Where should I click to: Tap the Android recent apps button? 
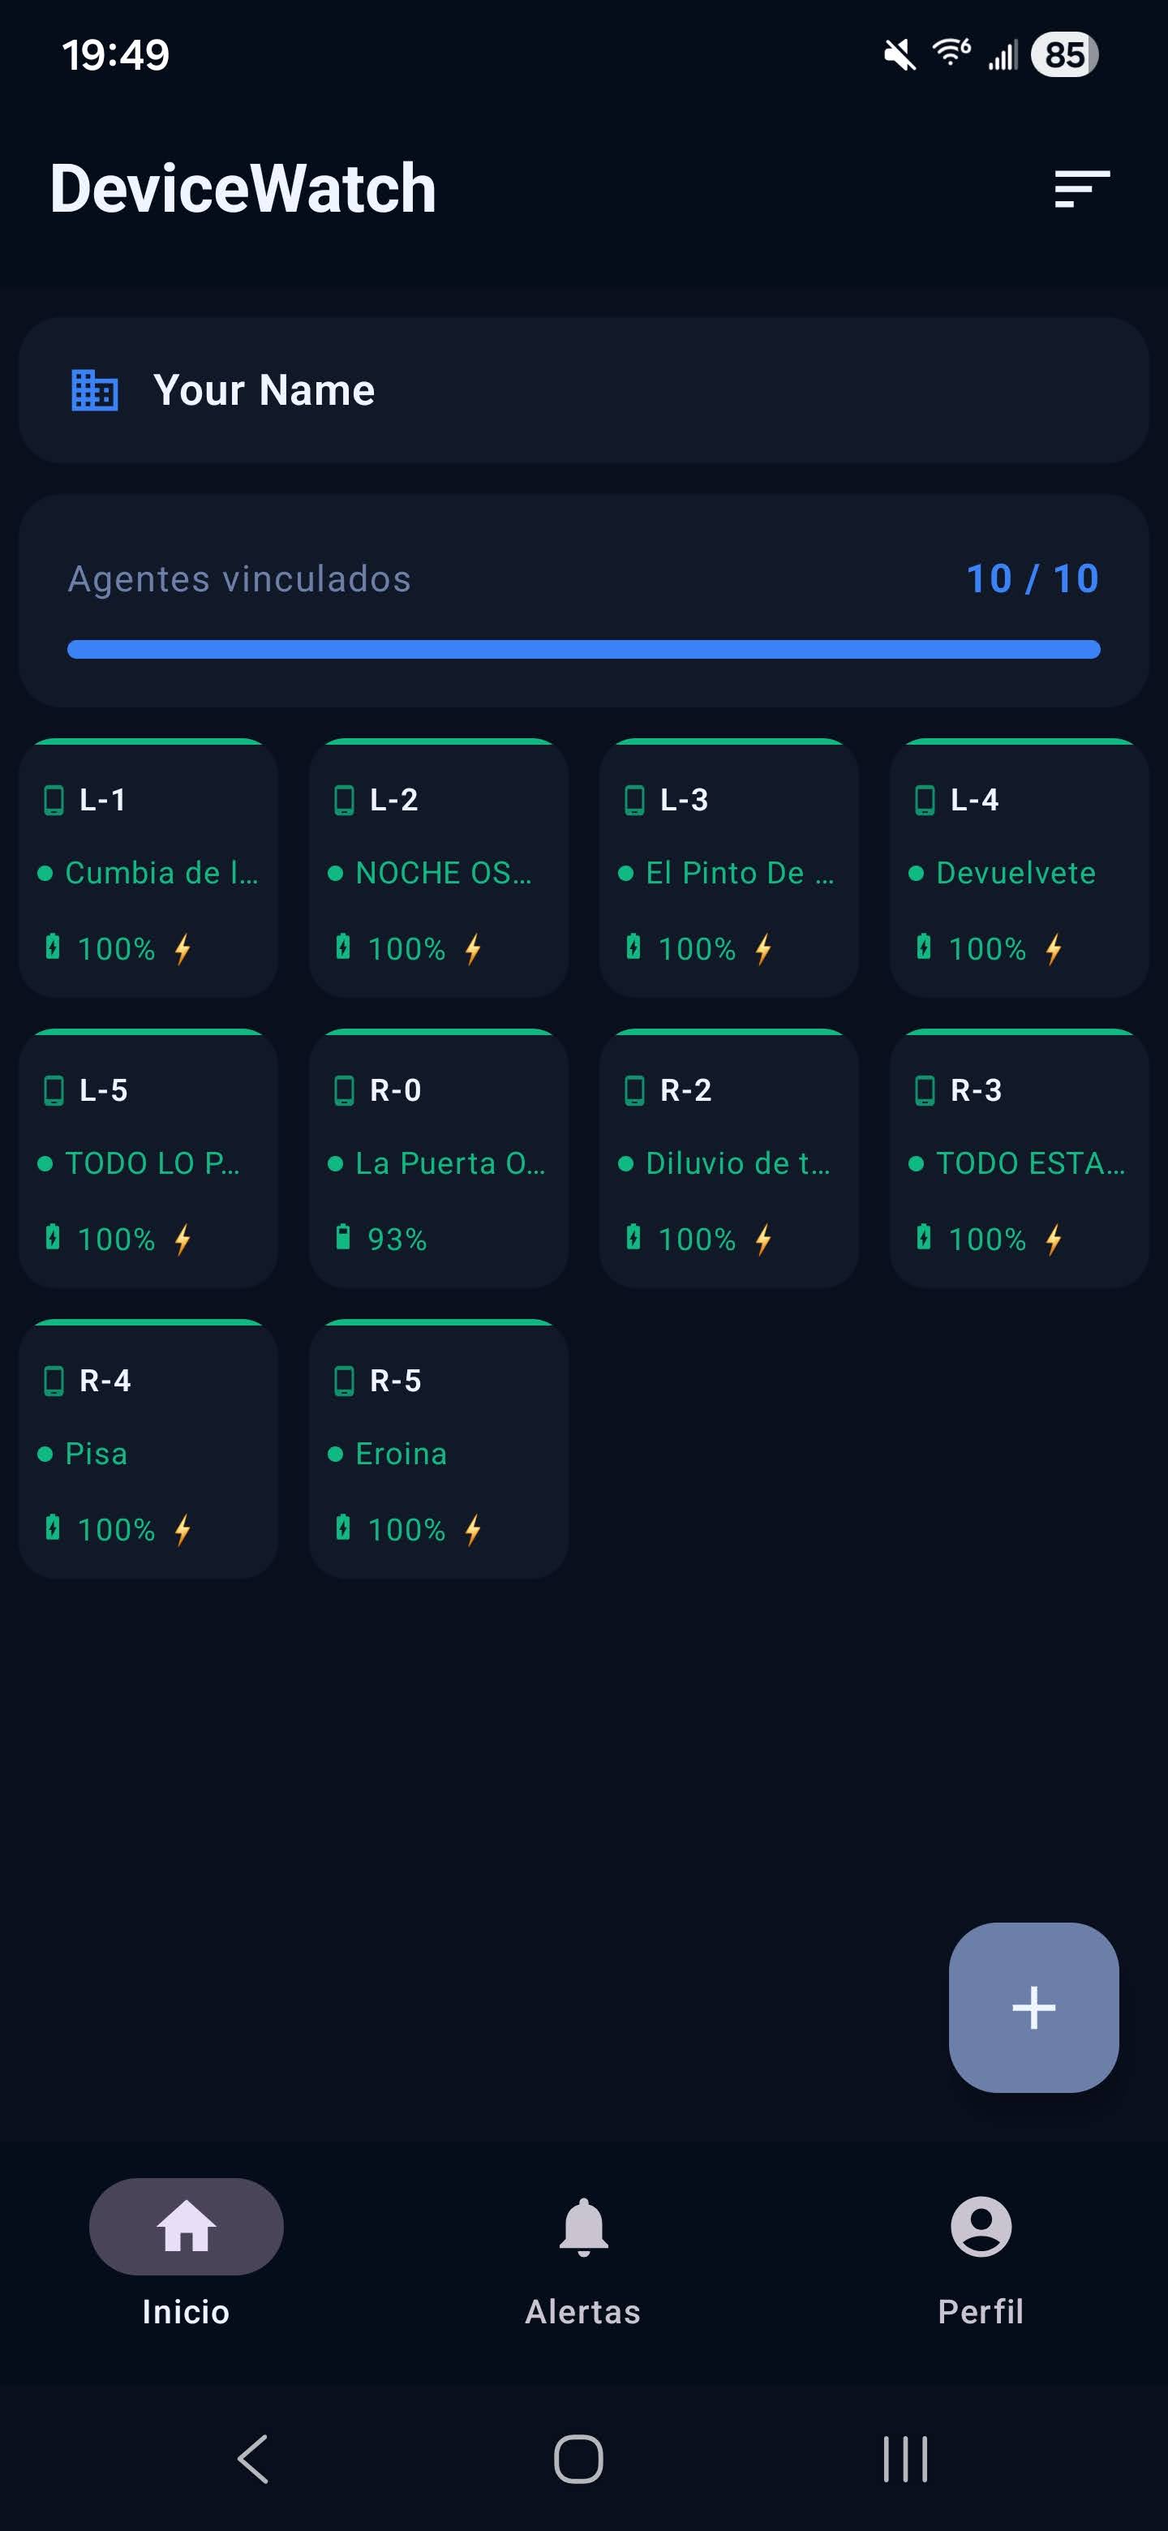pos(904,2460)
